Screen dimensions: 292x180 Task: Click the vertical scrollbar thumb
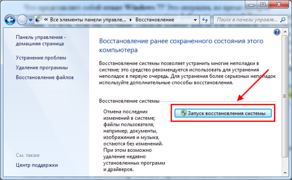tap(285, 96)
